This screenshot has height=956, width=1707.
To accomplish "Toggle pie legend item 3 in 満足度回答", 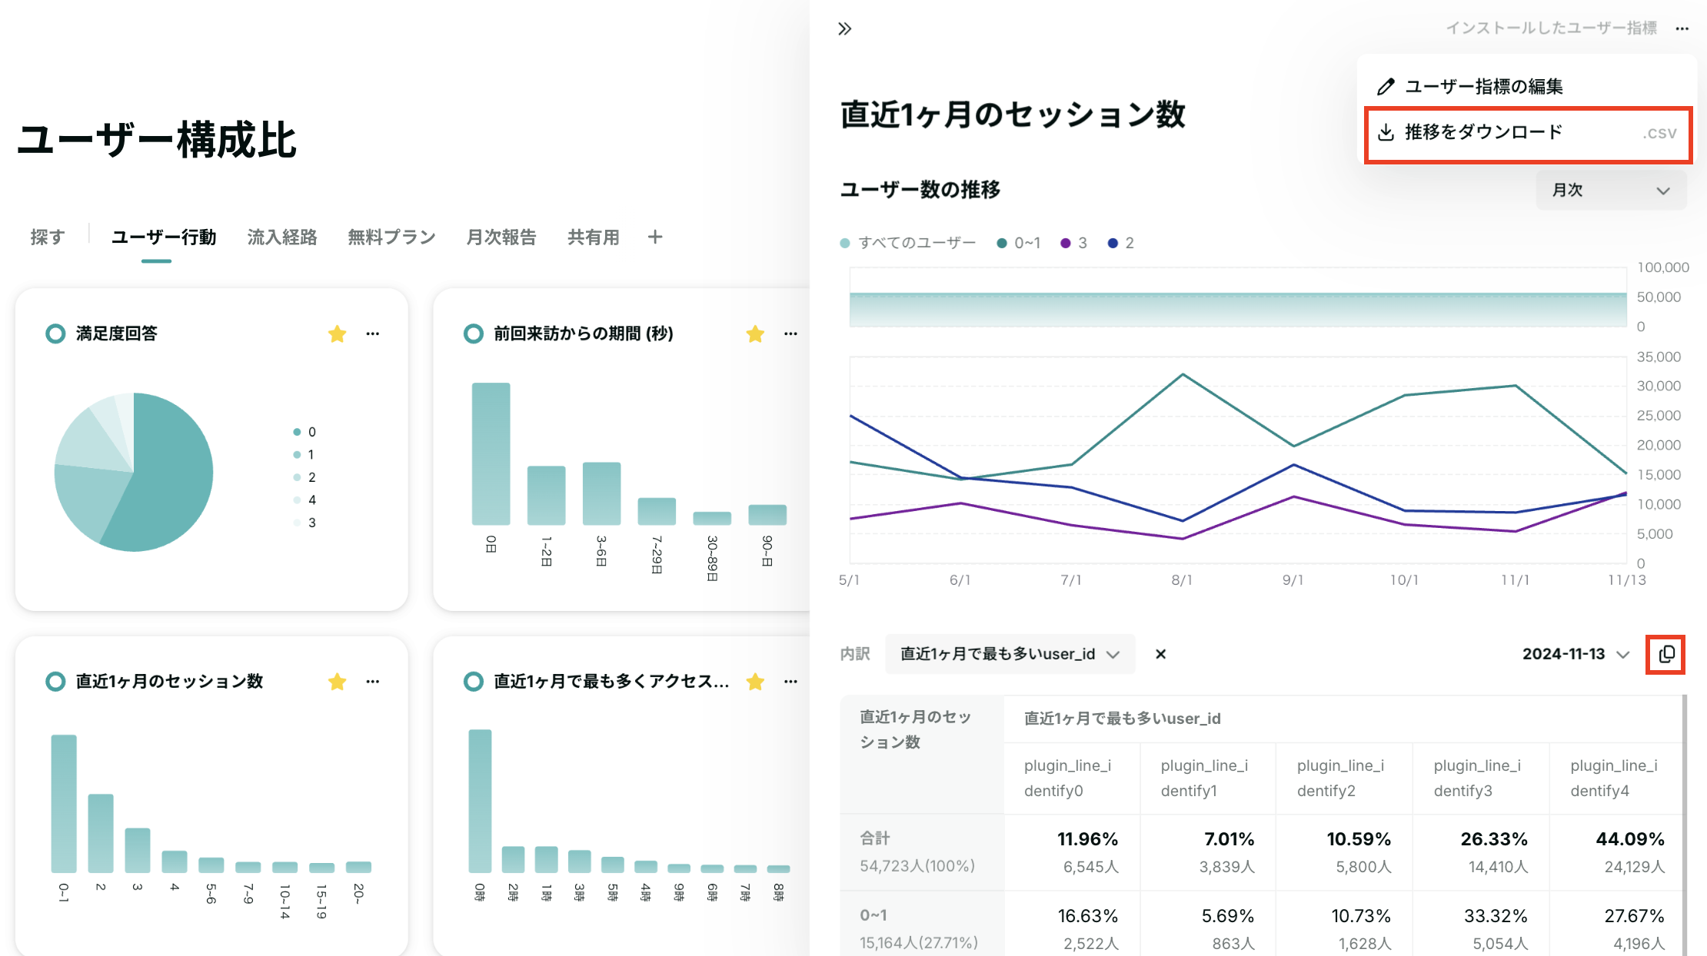I will (x=304, y=523).
